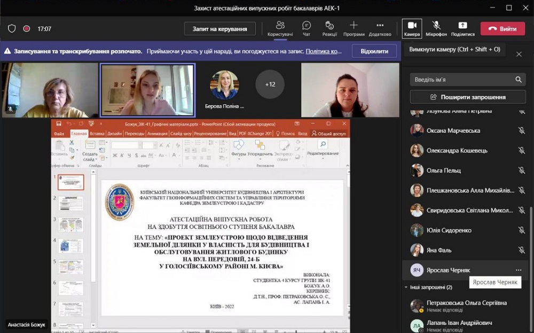Leave the meeting with Вийти button
This screenshot has height=333, width=534.
[x=502, y=29]
